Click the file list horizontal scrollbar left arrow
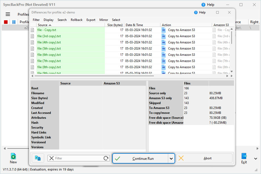Screen dimensions: 261x174 click(x=32, y=76)
